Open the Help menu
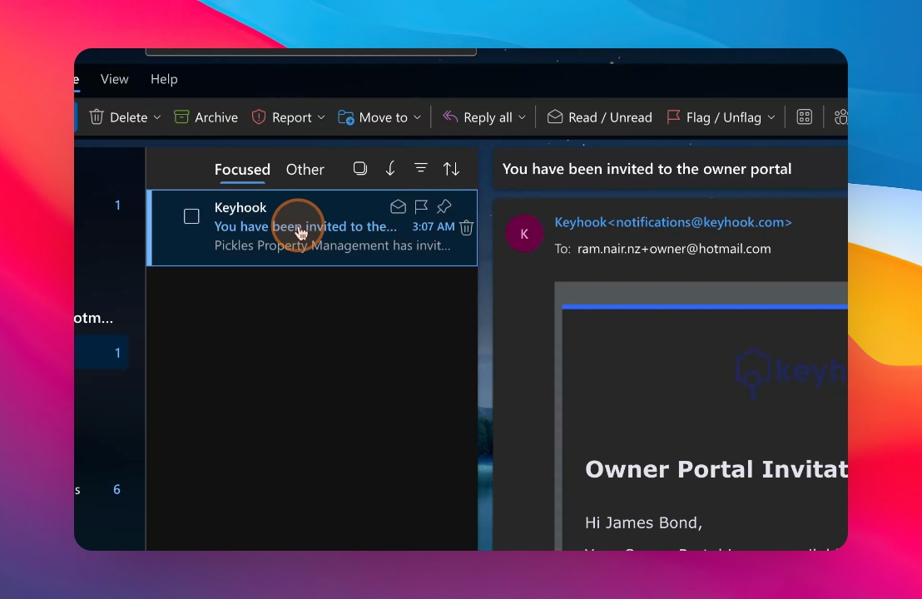Screen dimensions: 922x599 [164, 79]
